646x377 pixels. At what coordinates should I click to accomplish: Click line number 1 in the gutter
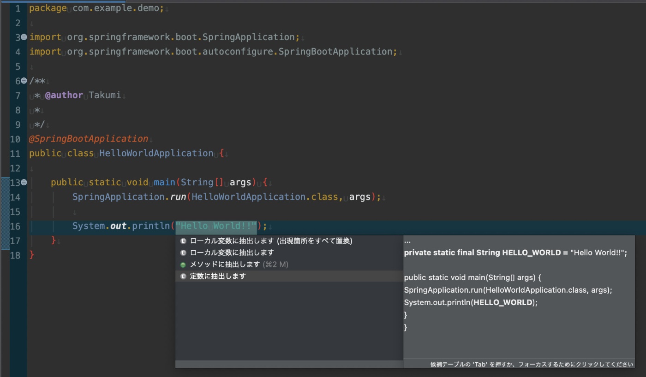coord(18,8)
